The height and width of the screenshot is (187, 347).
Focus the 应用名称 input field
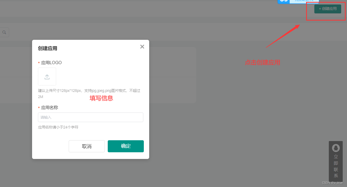[91, 117]
